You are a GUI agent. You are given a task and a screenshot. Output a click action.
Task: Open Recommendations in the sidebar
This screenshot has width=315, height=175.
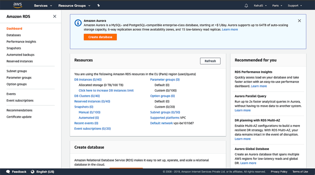tap(19, 111)
